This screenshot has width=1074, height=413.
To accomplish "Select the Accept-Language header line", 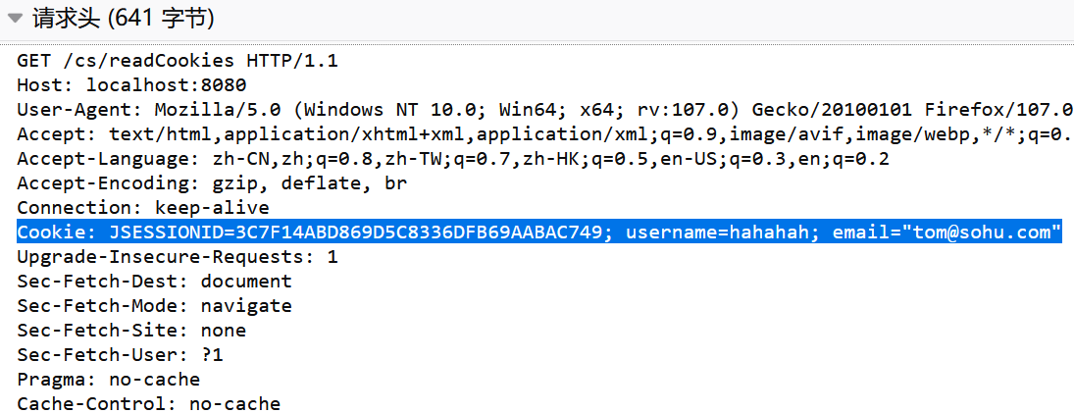I will point(453,159).
